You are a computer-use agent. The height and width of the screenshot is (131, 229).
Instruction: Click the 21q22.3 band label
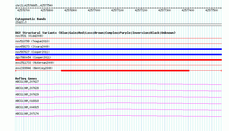21,22
